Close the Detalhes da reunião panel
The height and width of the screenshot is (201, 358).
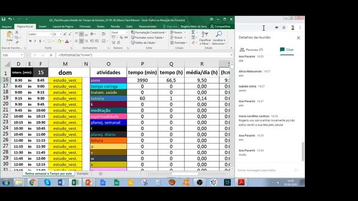tap(298, 38)
